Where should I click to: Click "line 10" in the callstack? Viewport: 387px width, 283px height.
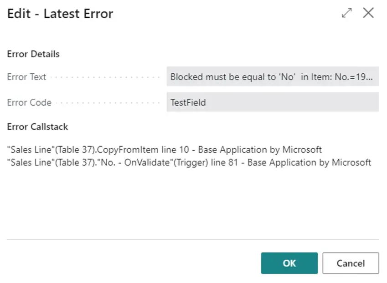pos(175,150)
